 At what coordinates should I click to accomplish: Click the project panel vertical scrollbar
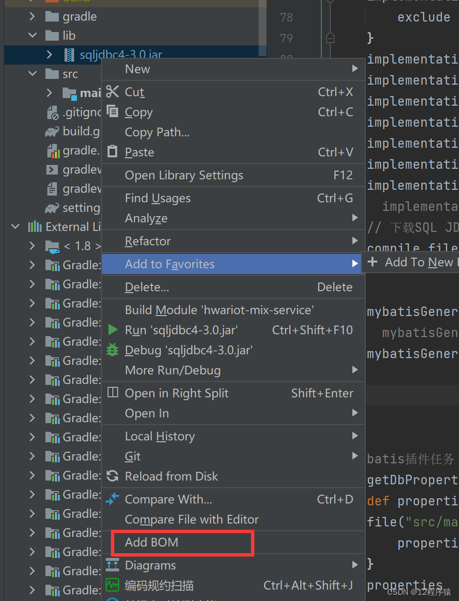[264, 29]
